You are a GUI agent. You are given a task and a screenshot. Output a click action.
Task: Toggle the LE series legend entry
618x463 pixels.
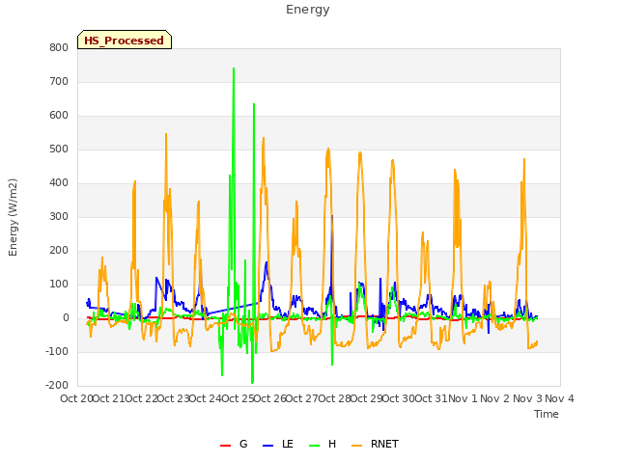(278, 444)
